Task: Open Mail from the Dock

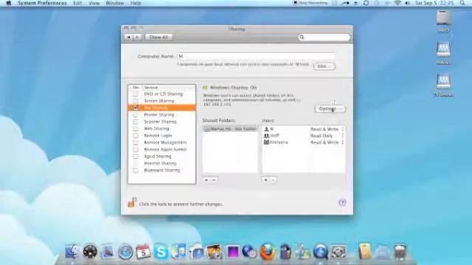Action: 108,252
